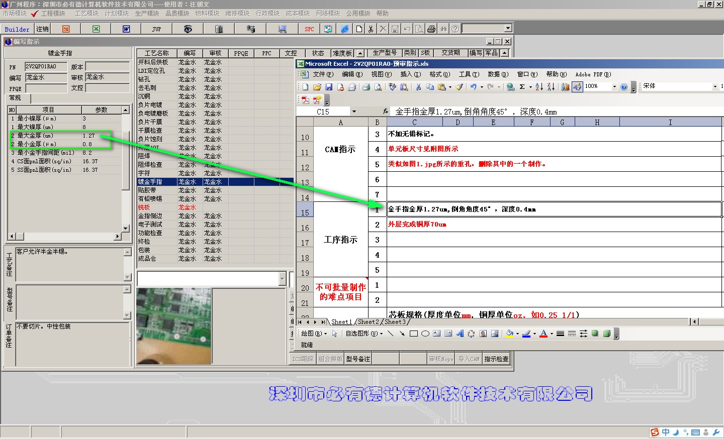Open the dropdown above the PCB image
Screen dimensions: 724x440
click(282, 279)
